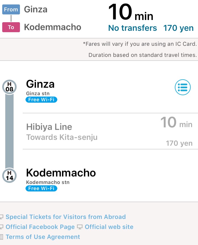Click the No transfers summary text
Image resolution: width=198 pixels, height=245 pixels.
[x=132, y=28]
